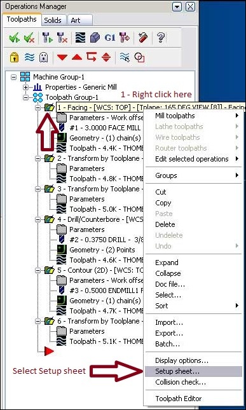
Task: Expand Properties - Generic Mill node
Action: tap(25, 87)
